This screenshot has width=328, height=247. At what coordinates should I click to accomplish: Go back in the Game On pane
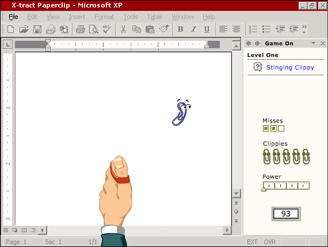click(249, 44)
